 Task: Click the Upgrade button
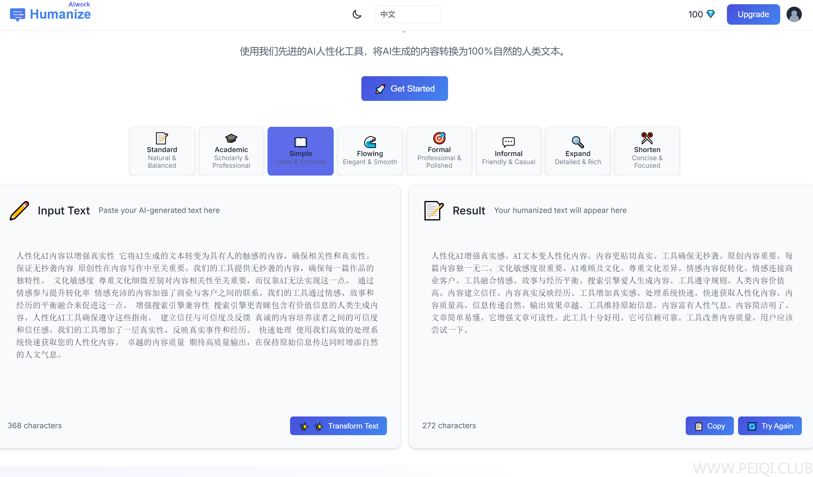click(753, 14)
